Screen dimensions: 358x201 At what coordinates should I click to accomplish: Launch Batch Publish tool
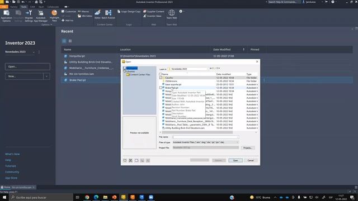coord(108,14)
